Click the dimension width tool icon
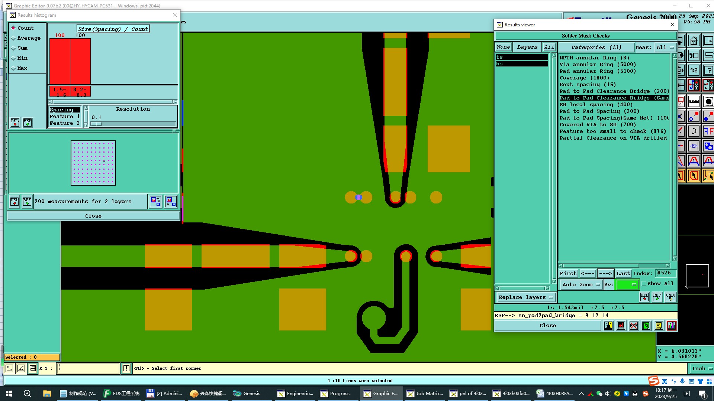Viewport: 714px width, 401px height. (694, 146)
